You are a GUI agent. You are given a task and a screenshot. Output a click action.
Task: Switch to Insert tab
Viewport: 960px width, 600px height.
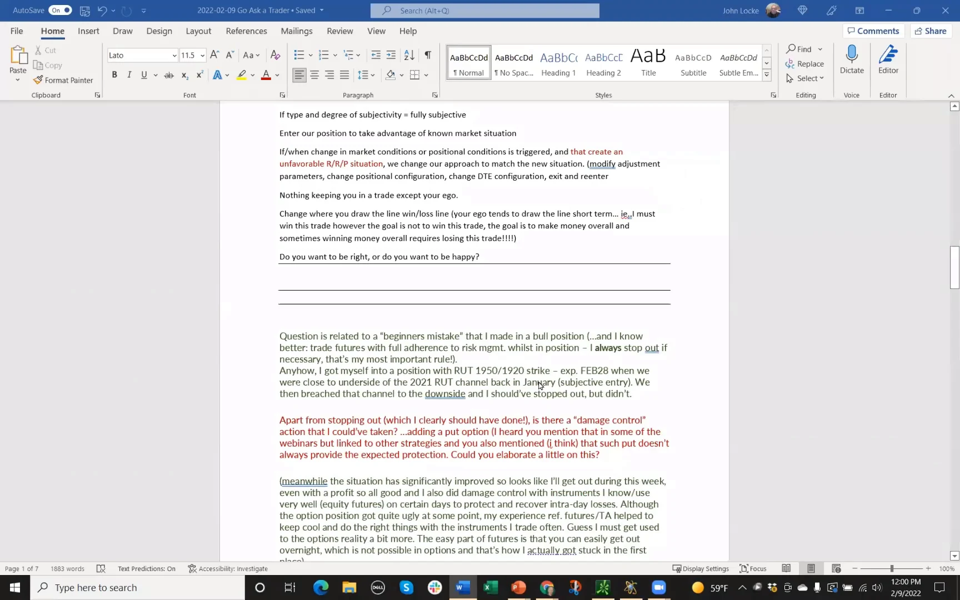[x=88, y=31]
